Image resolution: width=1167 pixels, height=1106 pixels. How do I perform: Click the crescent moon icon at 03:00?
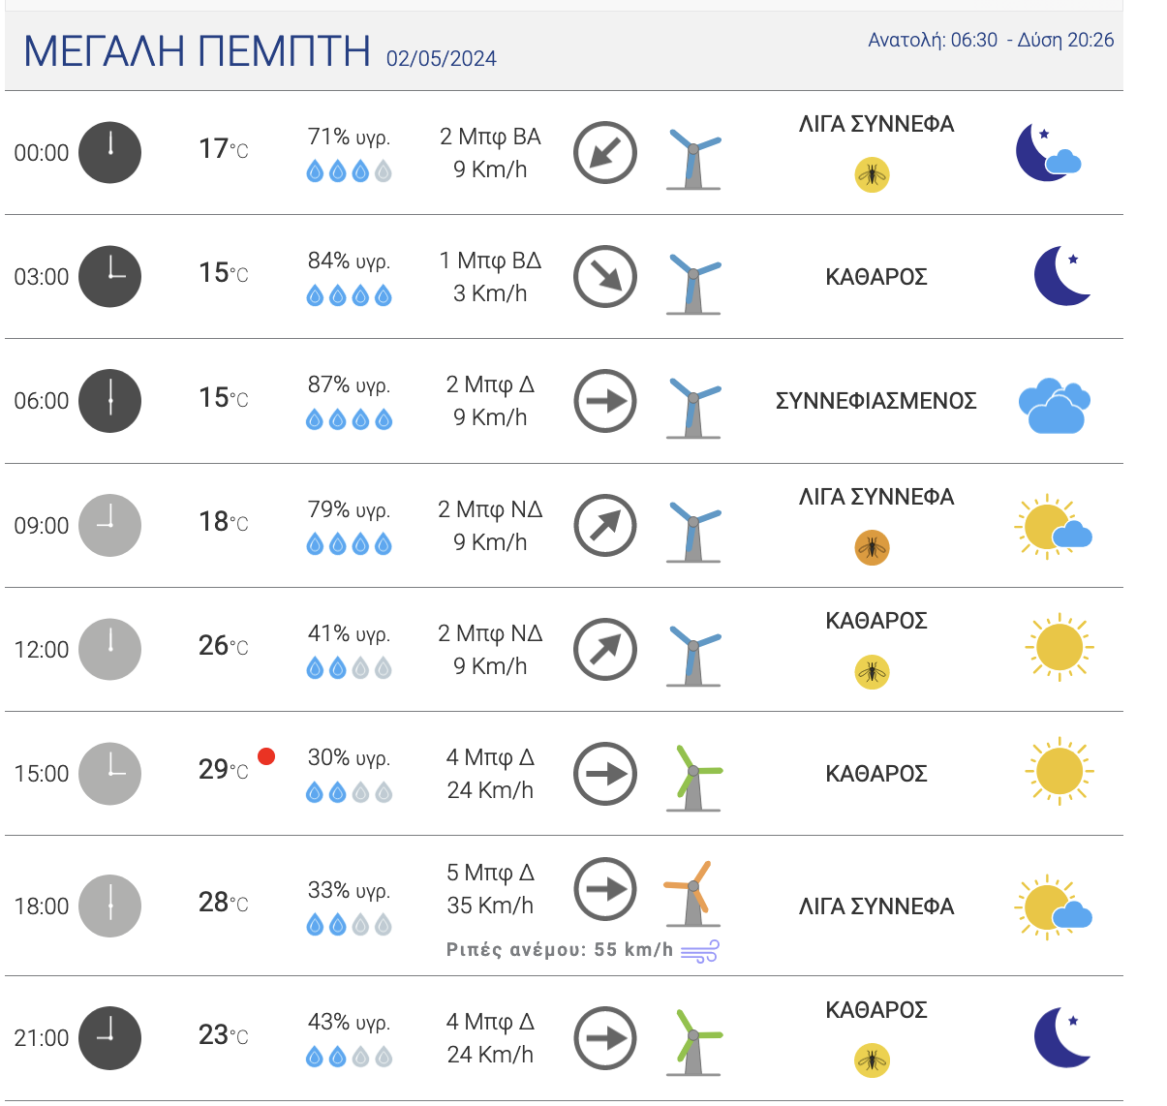(x=1061, y=276)
